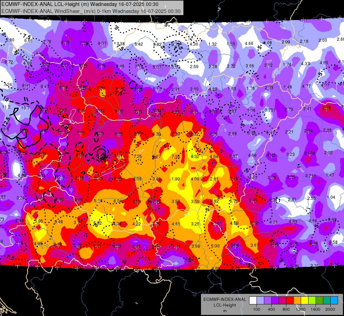
Task: Click the legend tick label 400
Action: [x=271, y=309]
